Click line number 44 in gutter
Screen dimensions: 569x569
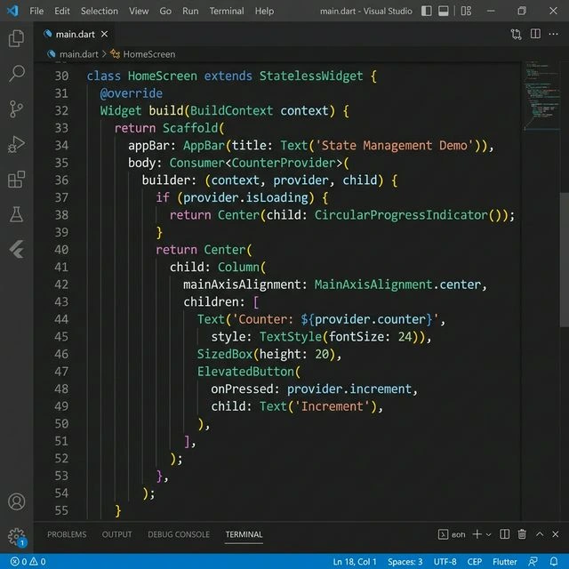point(61,319)
